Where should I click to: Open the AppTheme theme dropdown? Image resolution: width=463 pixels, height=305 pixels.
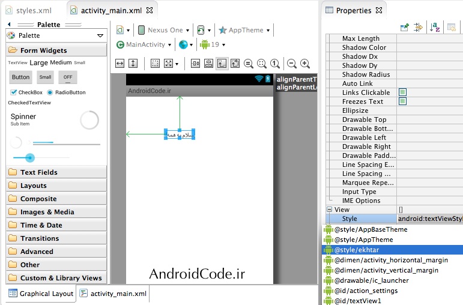click(245, 30)
